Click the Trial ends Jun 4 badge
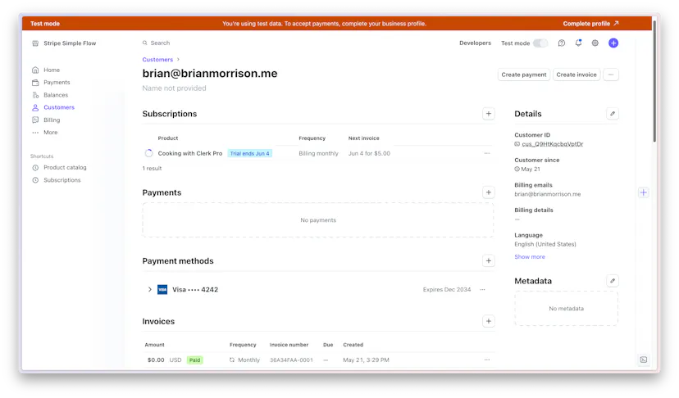The image size is (679, 398). [250, 154]
